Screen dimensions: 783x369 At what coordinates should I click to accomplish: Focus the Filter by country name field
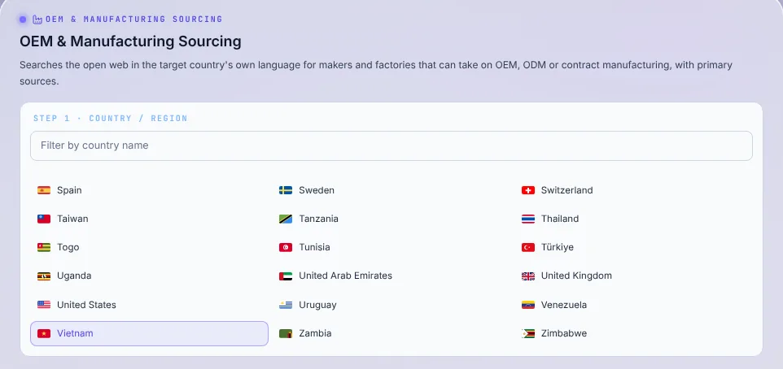[391, 145]
